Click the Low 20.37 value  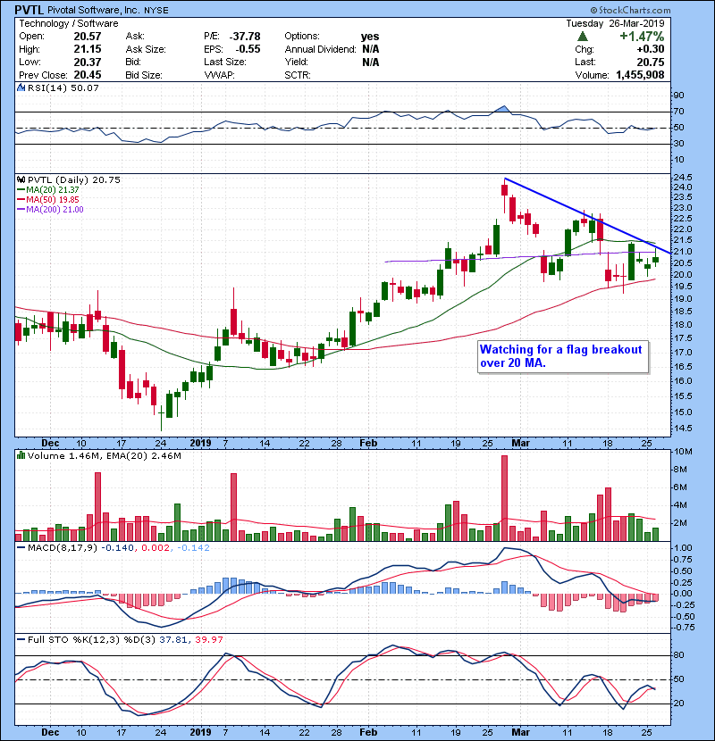88,62
